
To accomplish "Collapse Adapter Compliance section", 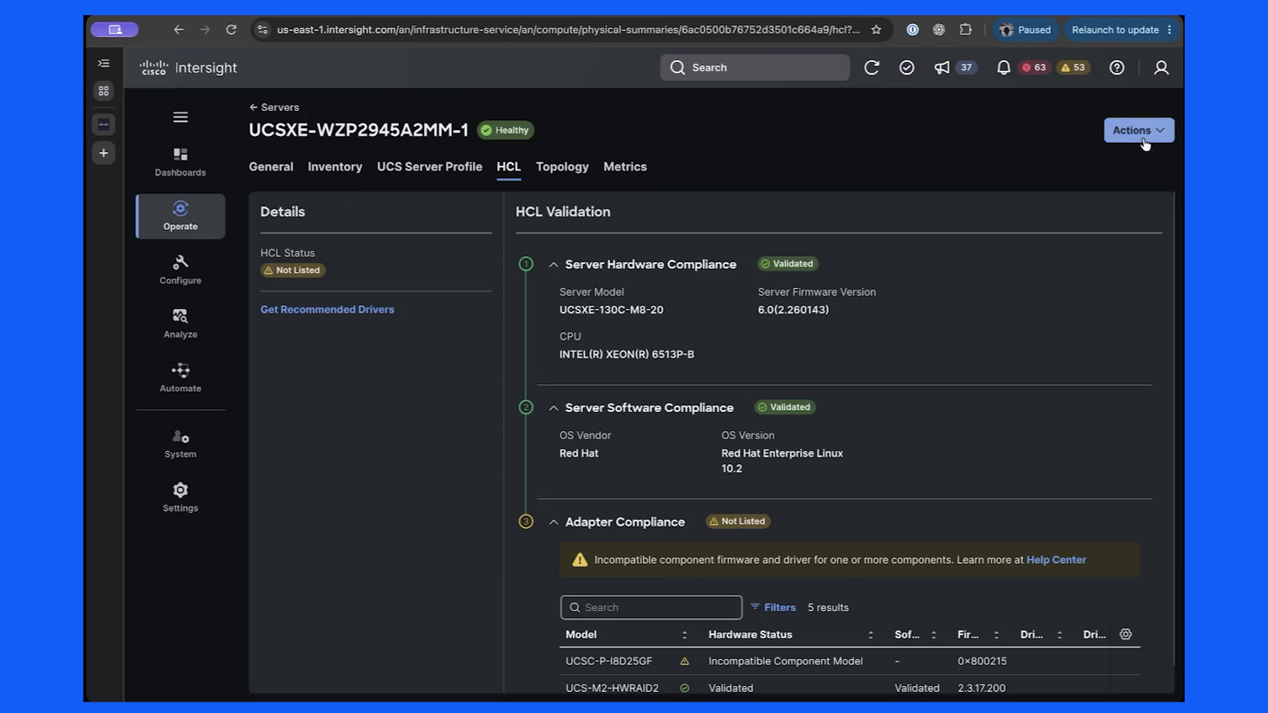I will pyautogui.click(x=553, y=522).
